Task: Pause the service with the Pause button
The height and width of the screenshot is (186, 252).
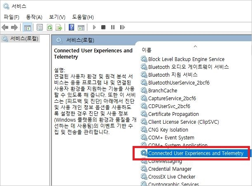Action: point(113,27)
